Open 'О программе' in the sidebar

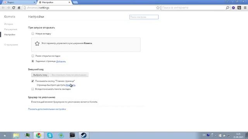pos(11,45)
